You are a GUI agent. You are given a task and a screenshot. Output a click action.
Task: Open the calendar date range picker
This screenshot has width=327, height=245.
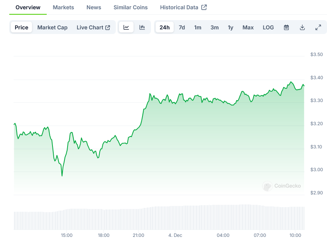point(286,27)
